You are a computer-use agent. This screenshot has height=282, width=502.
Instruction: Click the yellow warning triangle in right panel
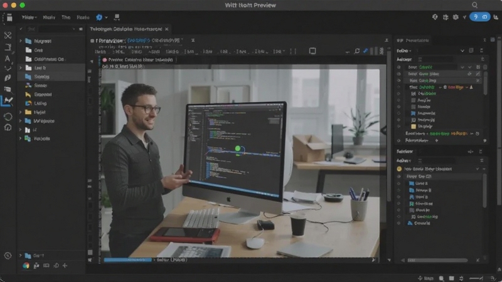(x=471, y=87)
